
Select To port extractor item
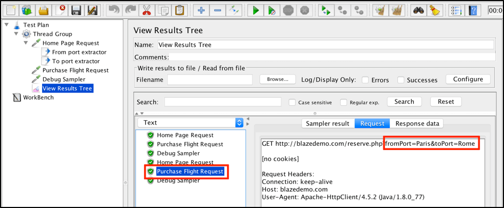(x=76, y=61)
